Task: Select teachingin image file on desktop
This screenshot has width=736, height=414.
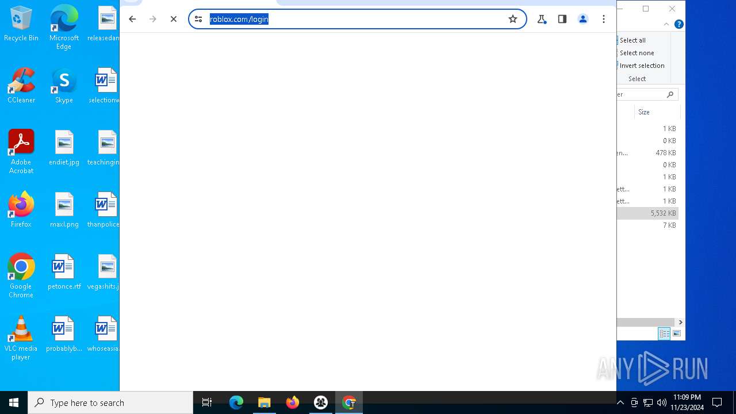Action: (x=104, y=148)
